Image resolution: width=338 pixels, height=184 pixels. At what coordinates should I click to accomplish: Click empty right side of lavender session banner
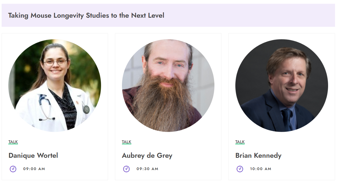click(x=255, y=16)
